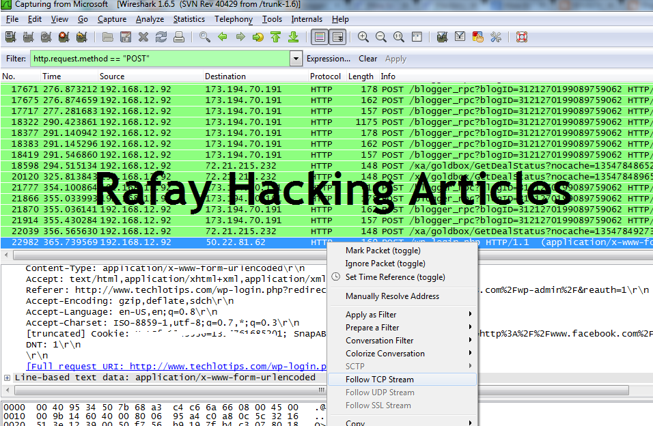Sort by the Destination column header
Image resolution: width=653 pixels, height=426 pixels.
point(255,76)
